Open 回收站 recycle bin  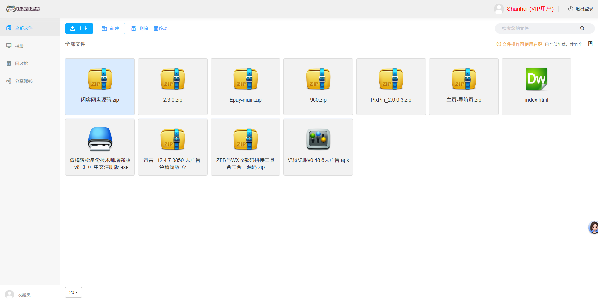[22, 64]
